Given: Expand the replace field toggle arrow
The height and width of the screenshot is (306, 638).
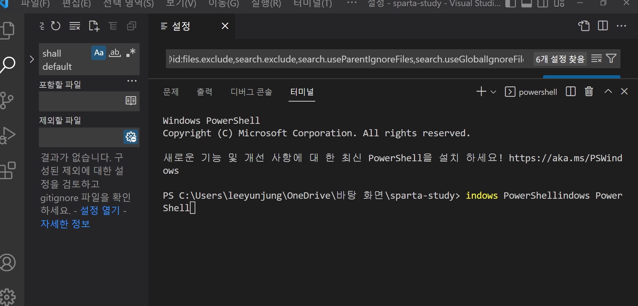Looking at the screenshot, I should (x=32, y=59).
